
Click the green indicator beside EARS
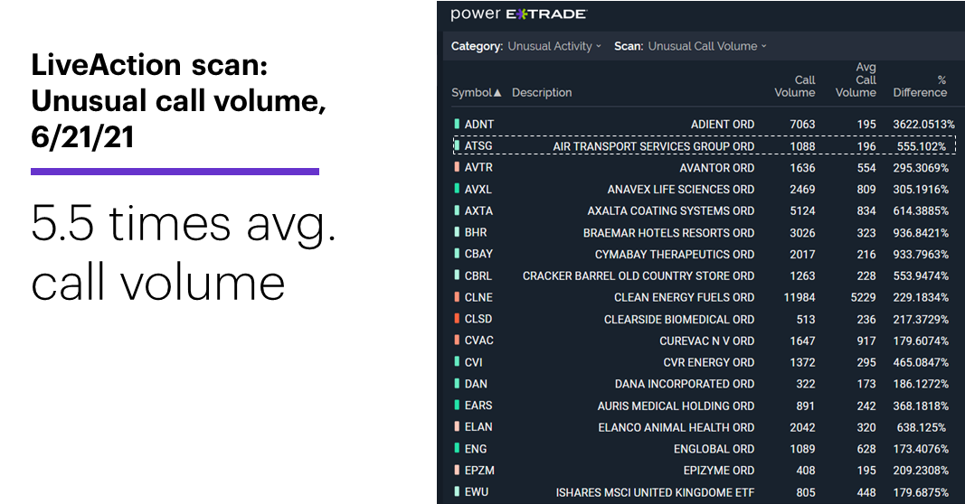(x=457, y=405)
